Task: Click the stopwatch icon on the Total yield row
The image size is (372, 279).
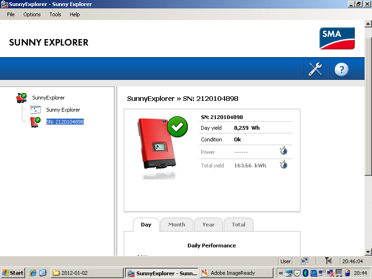Action: coord(283,165)
